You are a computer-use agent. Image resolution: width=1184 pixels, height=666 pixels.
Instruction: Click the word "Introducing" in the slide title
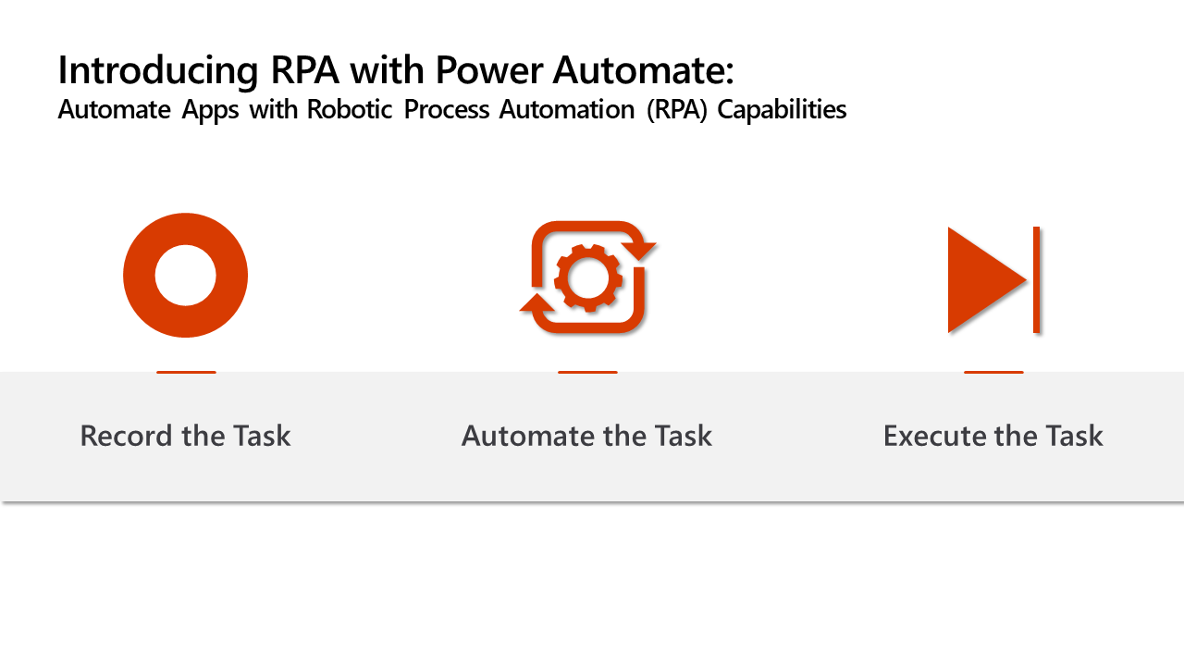point(157,71)
